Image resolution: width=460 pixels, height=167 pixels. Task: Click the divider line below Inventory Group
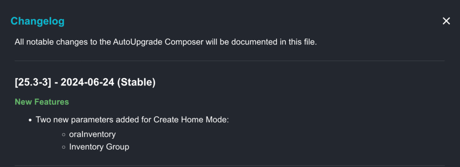[230, 166]
